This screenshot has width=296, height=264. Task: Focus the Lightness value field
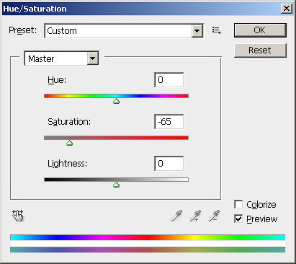[169, 164]
